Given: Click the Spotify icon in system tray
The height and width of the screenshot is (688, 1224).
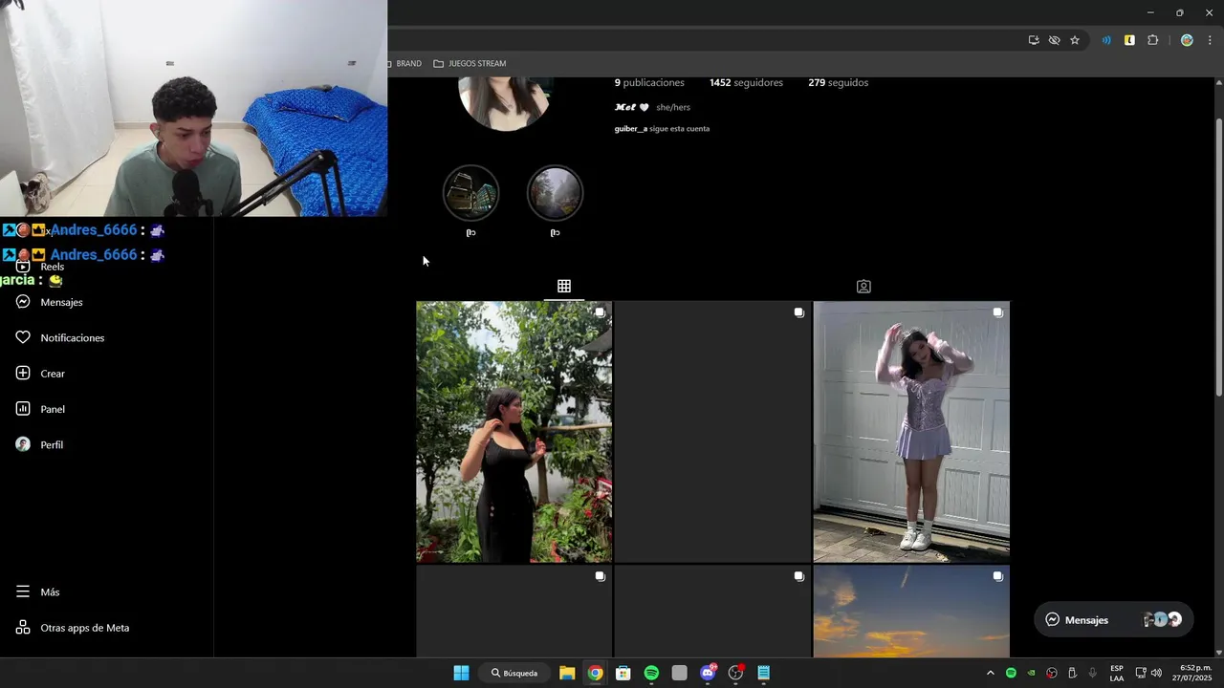Looking at the screenshot, I should pos(1011,673).
